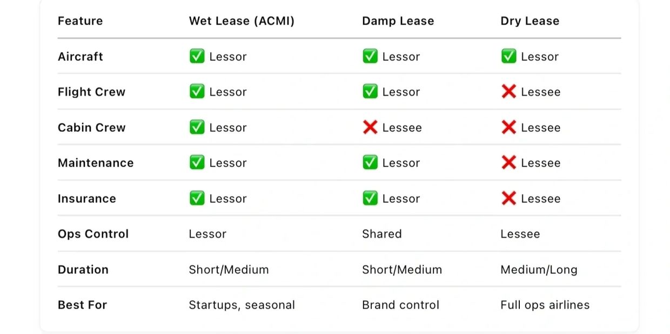Select the Damp Lease column header
Viewport: 670px width, 334px height.
(x=398, y=21)
